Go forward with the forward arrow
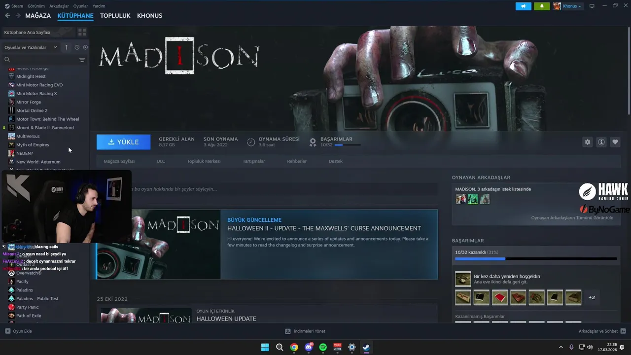The width and height of the screenshot is (631, 355). 18,16
